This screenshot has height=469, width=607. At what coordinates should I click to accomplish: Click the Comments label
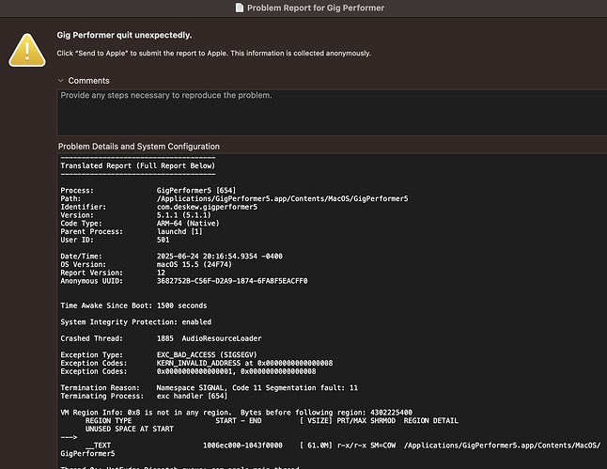88,81
